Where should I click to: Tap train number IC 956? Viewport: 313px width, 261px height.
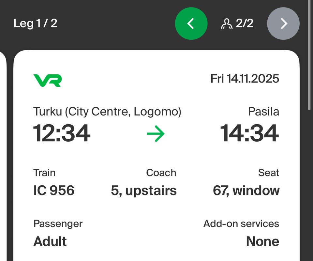pyautogui.click(x=54, y=191)
